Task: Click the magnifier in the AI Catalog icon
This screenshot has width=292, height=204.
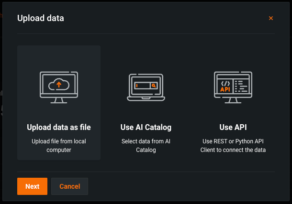Action: coord(154,86)
